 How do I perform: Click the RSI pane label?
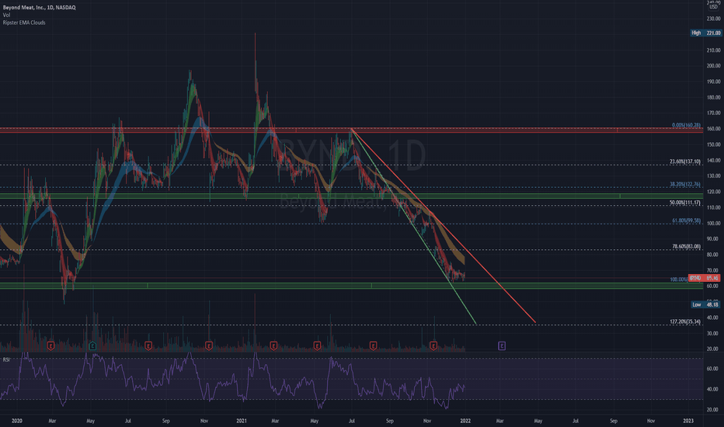click(x=6, y=359)
